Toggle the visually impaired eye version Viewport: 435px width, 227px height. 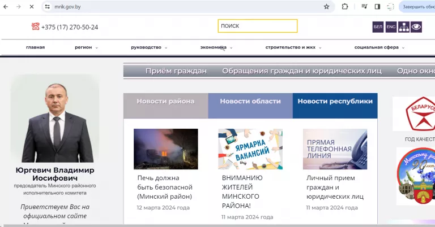coord(417,27)
